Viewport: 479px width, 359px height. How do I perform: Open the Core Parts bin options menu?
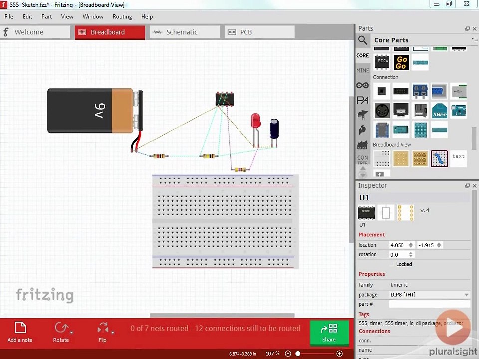pyautogui.click(x=475, y=39)
